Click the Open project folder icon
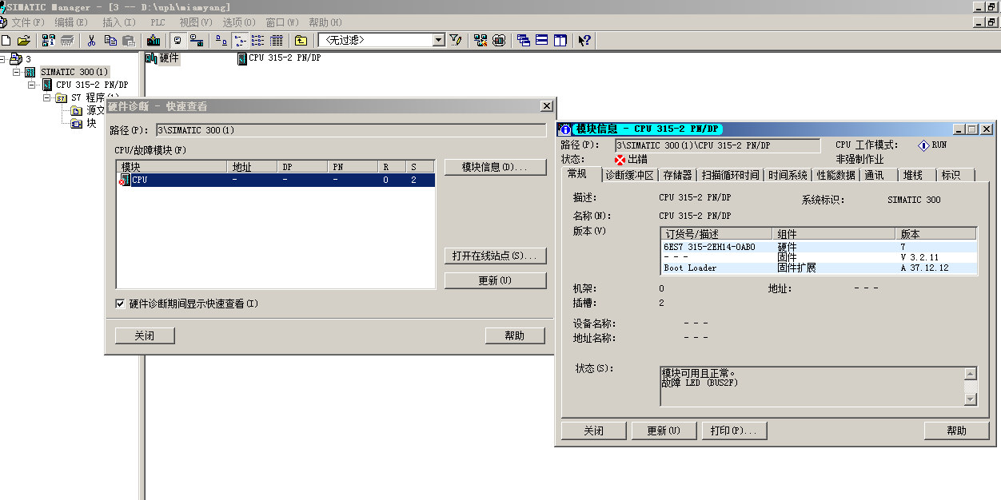 tap(24, 40)
